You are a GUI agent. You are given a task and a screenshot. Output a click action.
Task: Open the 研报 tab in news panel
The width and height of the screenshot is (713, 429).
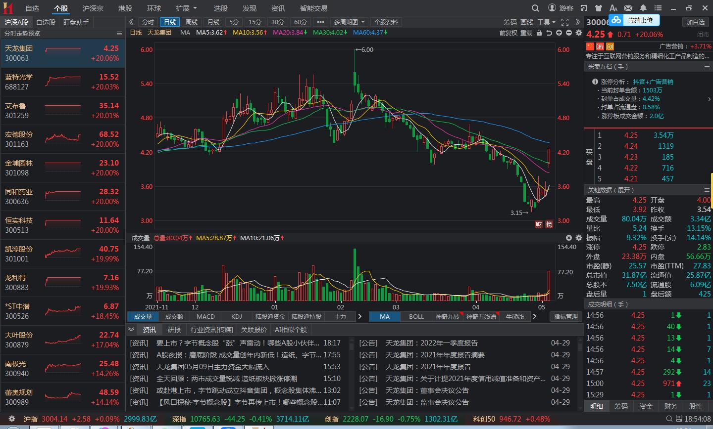click(x=174, y=330)
